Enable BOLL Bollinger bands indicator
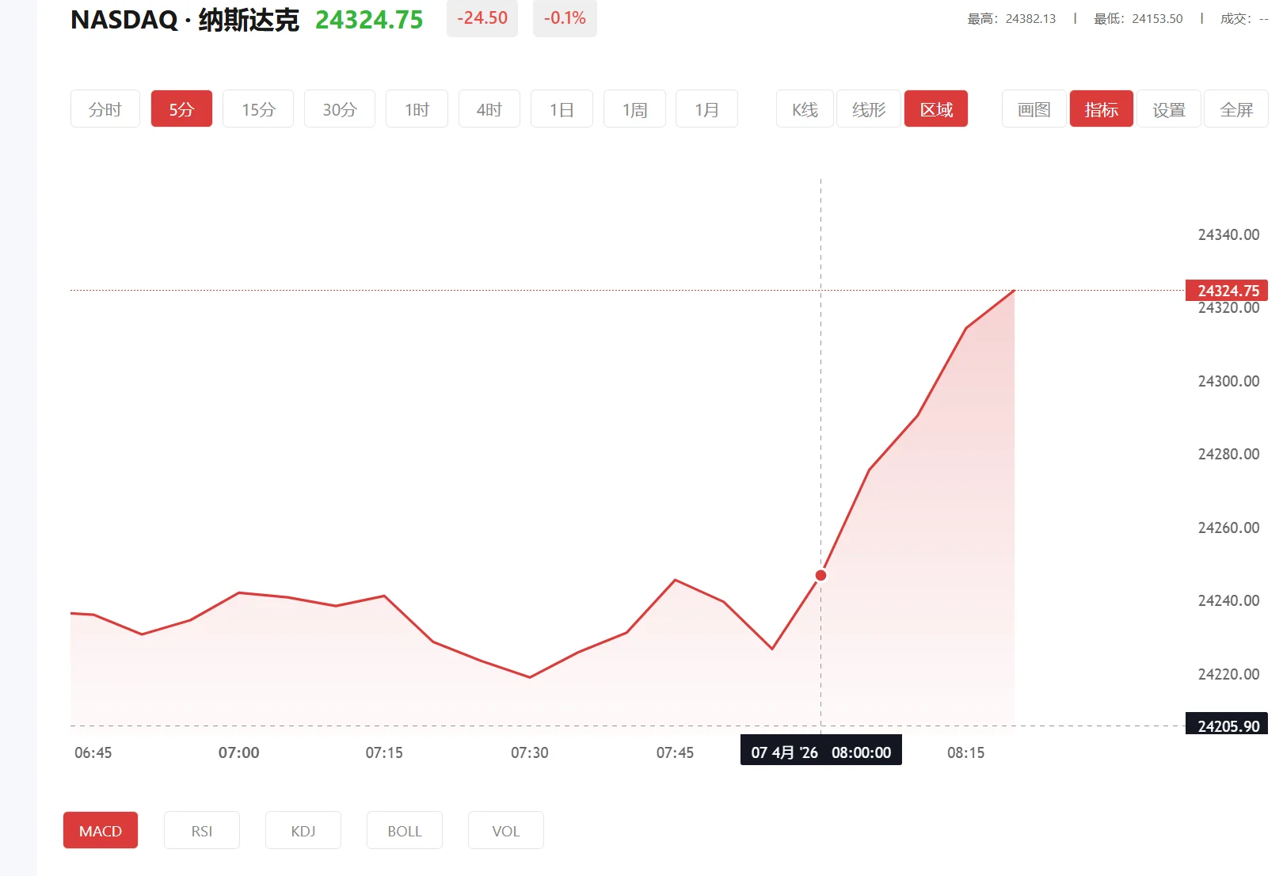 pos(404,830)
